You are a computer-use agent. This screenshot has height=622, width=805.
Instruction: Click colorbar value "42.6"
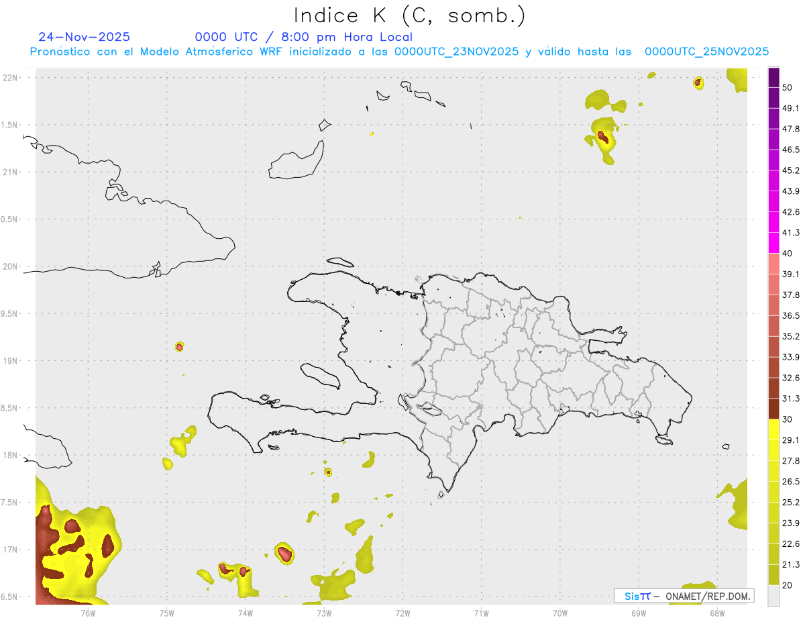click(791, 212)
